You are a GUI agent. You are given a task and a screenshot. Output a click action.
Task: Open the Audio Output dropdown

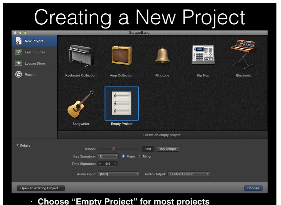189,174
